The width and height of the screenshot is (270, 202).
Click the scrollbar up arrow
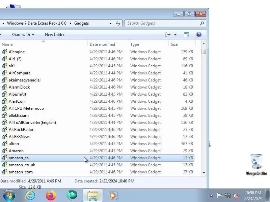(204, 43)
